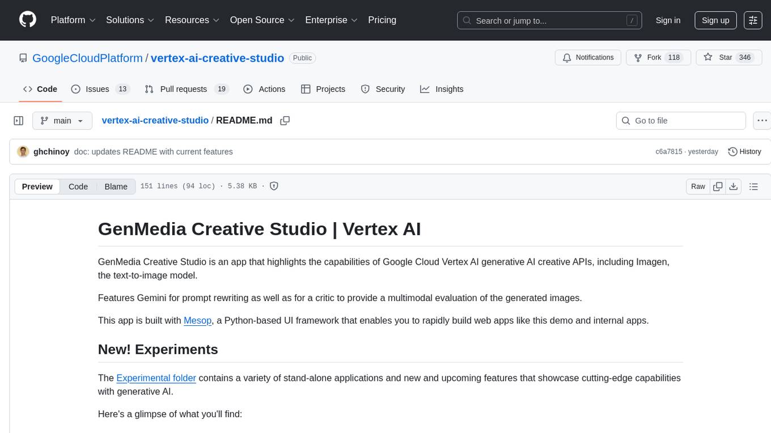This screenshot has height=433, width=771.
Task: Click the Sign in link
Action: coord(668,20)
